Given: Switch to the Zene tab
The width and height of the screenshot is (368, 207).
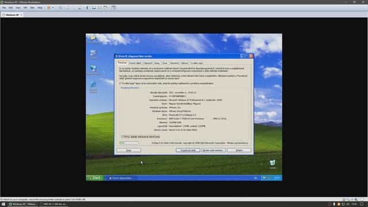Looking at the screenshot, I should pyautogui.click(x=165, y=63).
